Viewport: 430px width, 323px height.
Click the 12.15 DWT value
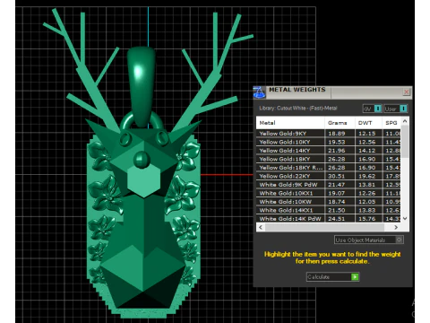(x=367, y=134)
